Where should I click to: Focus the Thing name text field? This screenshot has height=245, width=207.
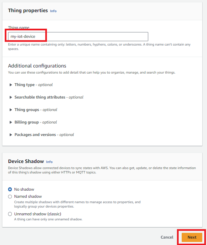pos(78,36)
